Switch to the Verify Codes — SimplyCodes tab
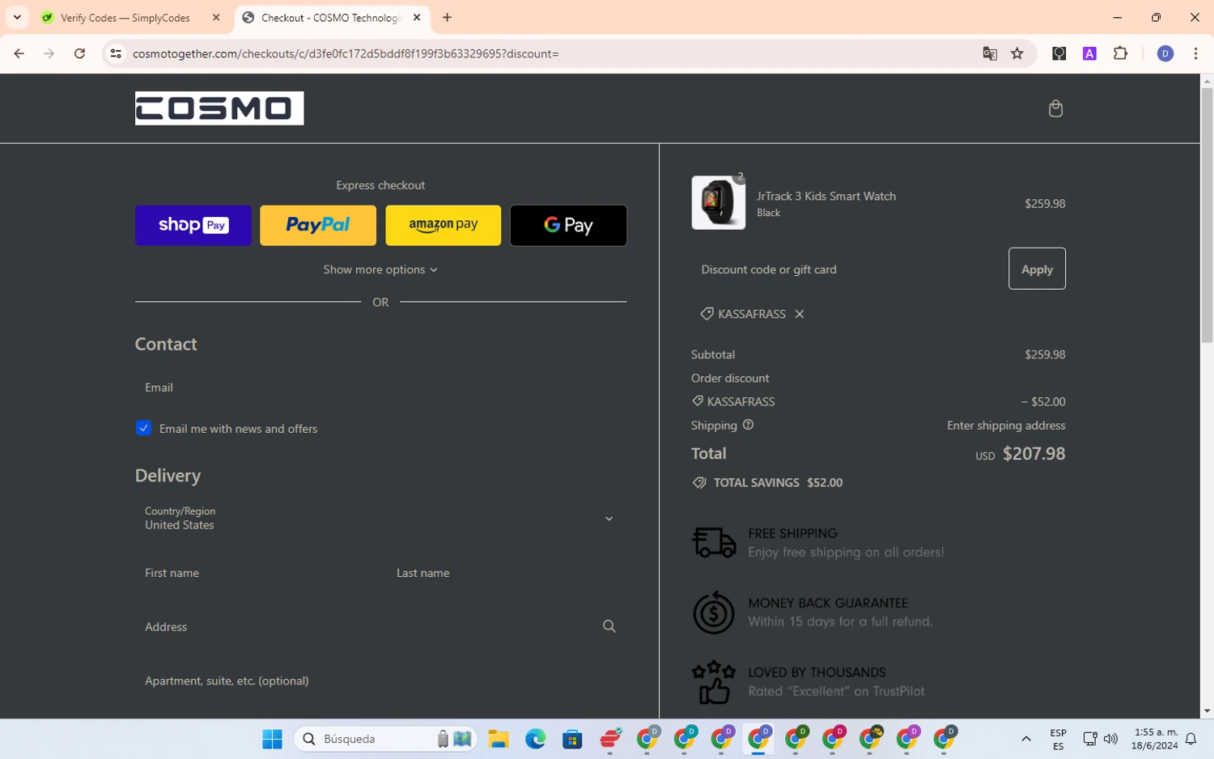The image size is (1214, 759). coord(125,17)
